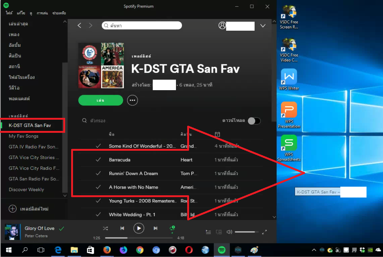383x257 pixels.
Task: Toggle saved checkmark for Glory Of Love
Action: [x=61, y=229]
